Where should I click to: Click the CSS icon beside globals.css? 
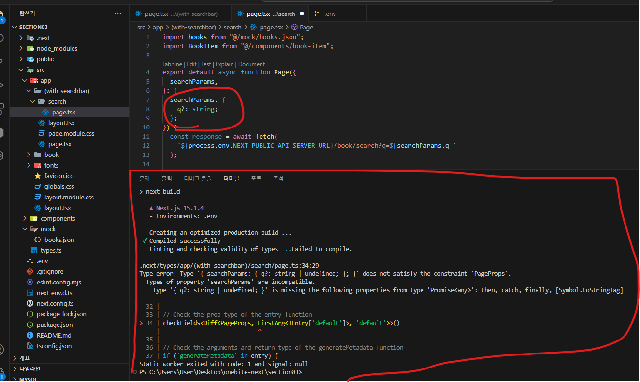point(38,186)
